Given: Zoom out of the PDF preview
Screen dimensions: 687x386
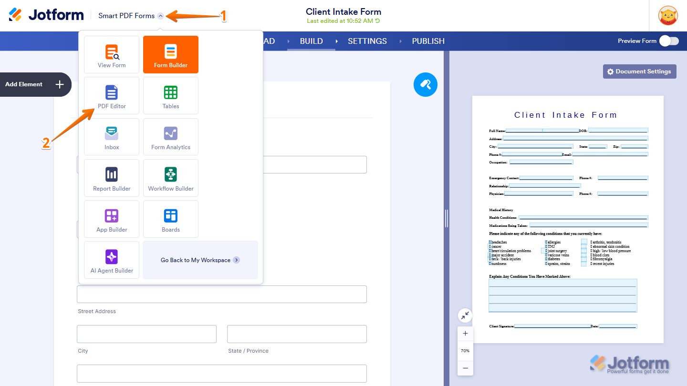Looking at the screenshot, I should (466, 368).
